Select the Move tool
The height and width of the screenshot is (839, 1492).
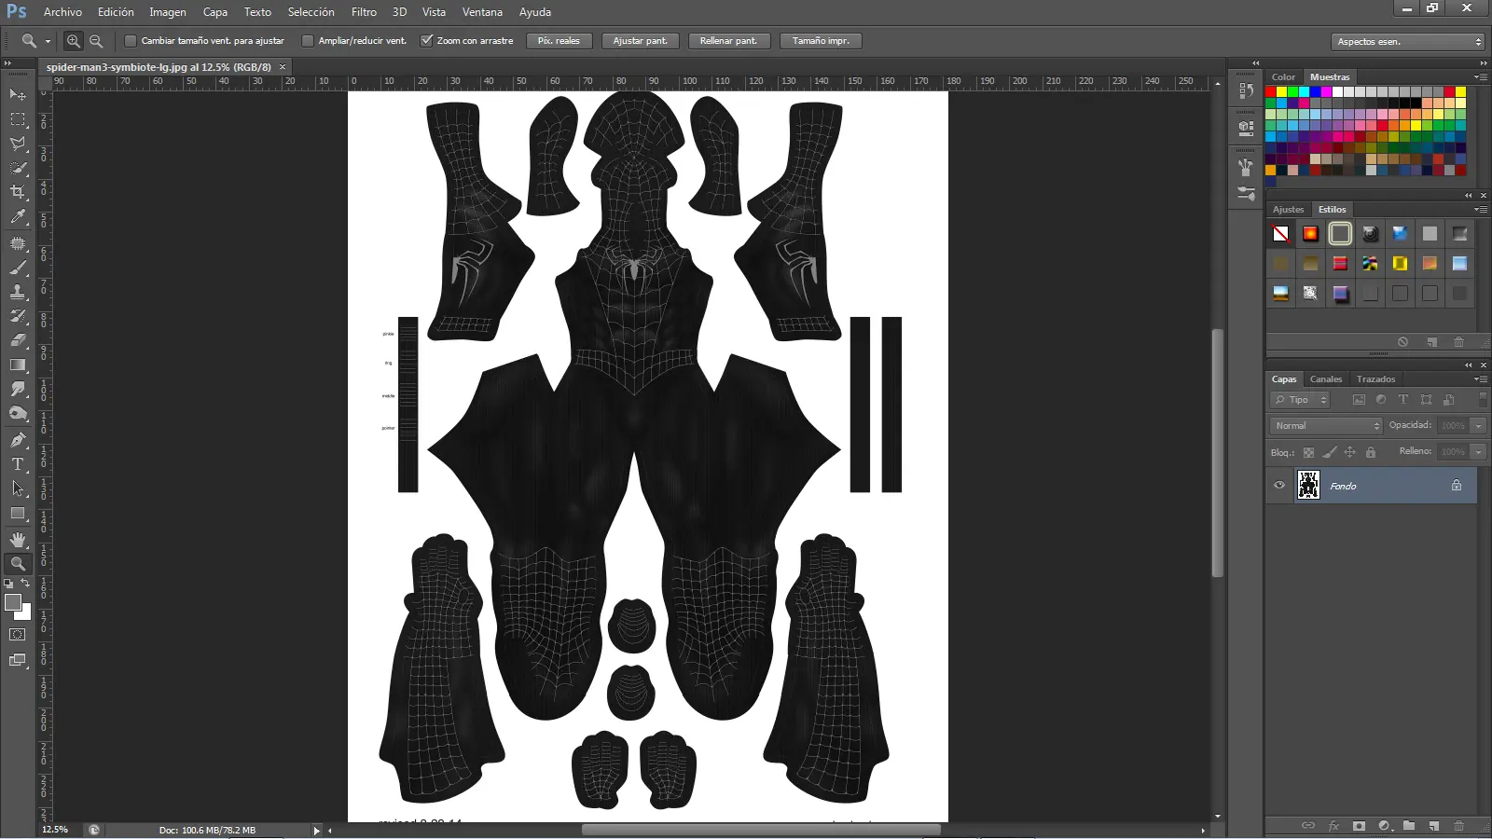pos(18,95)
